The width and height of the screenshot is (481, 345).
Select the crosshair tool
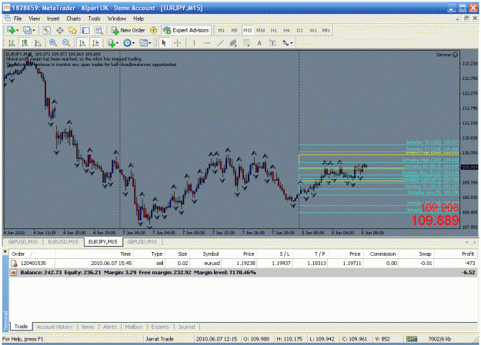point(177,43)
